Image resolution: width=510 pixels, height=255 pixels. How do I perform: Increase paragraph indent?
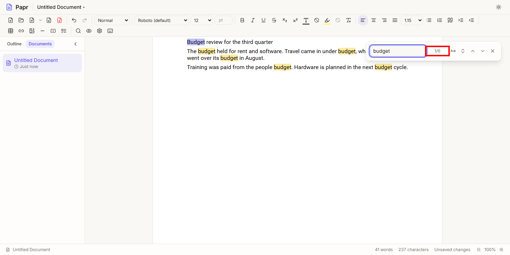[461, 20]
